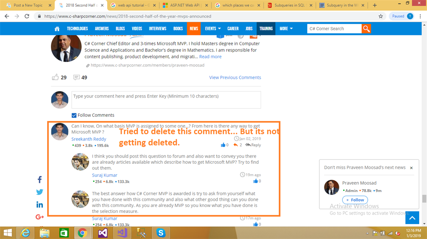Switch to web api tutorial tab
This screenshot has height=239, width=427.
point(134,5)
